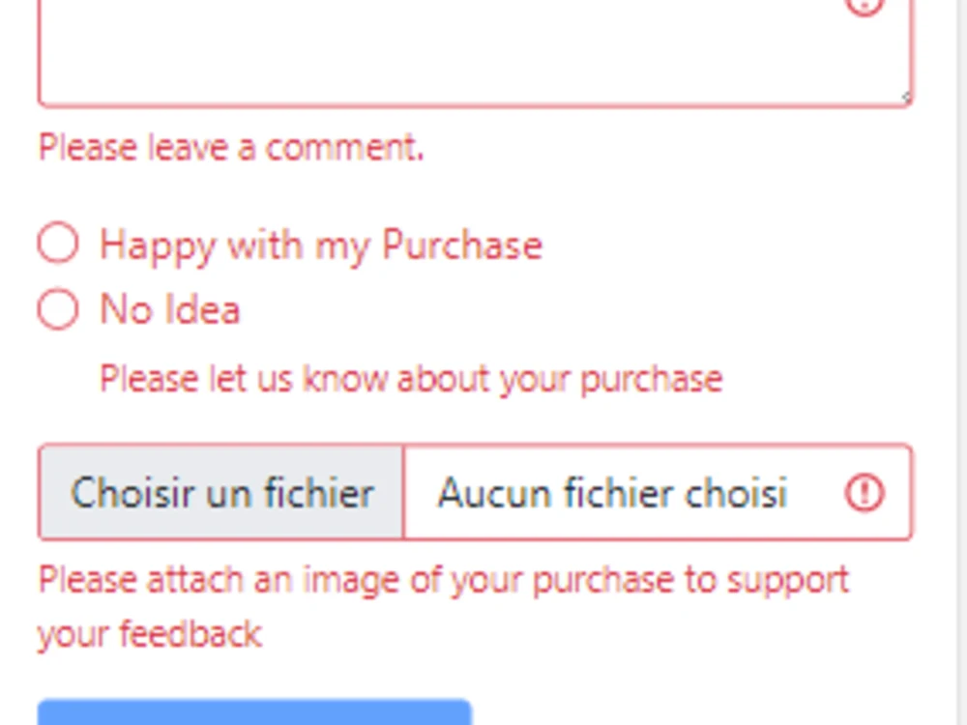Open the file picker via Choisir un fichier
Viewport: 967px width, 725px height.
coord(220,492)
